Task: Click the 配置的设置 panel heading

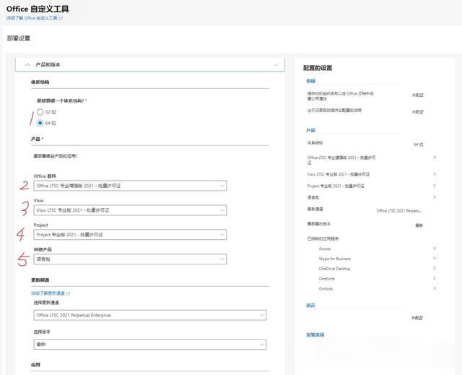Action: [x=318, y=68]
